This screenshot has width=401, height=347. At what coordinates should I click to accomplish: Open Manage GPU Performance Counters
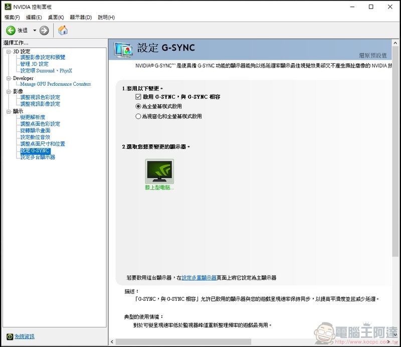pos(56,84)
